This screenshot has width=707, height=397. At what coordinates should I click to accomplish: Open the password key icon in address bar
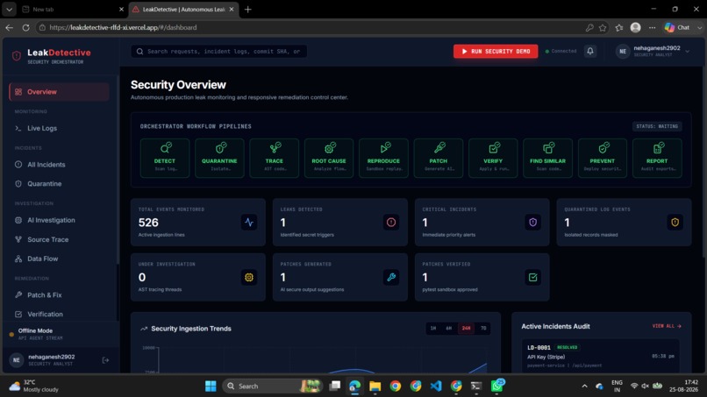tap(589, 27)
